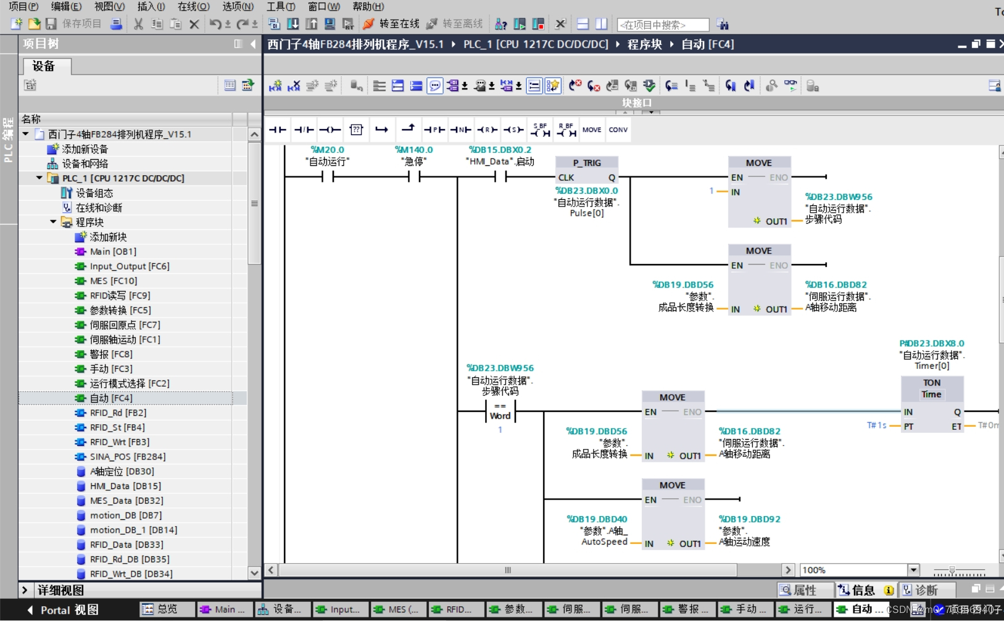Insert S_BF set bit field instruction
This screenshot has width=1004, height=621.
(540, 130)
